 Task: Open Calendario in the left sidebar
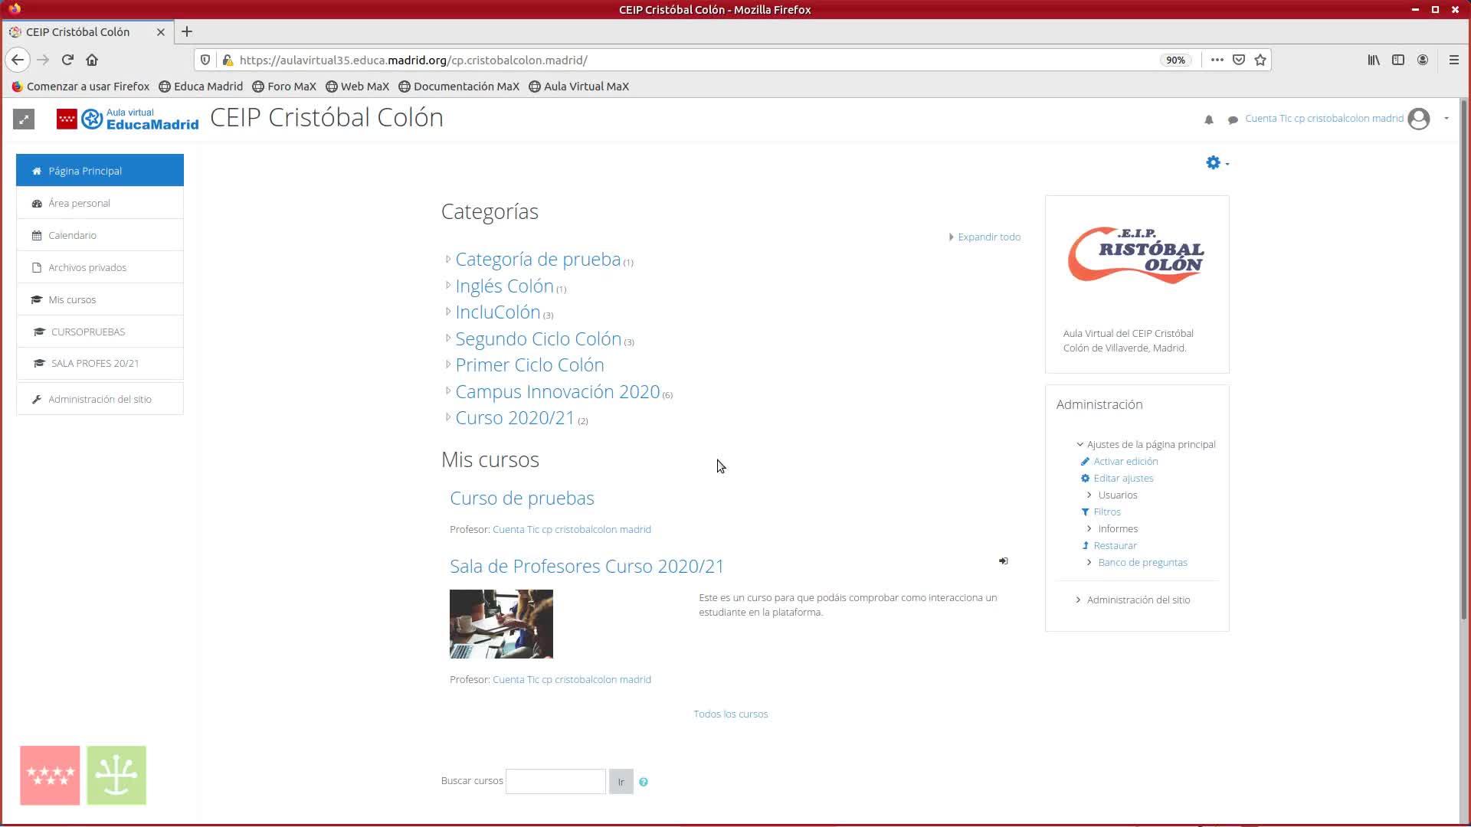(x=72, y=235)
